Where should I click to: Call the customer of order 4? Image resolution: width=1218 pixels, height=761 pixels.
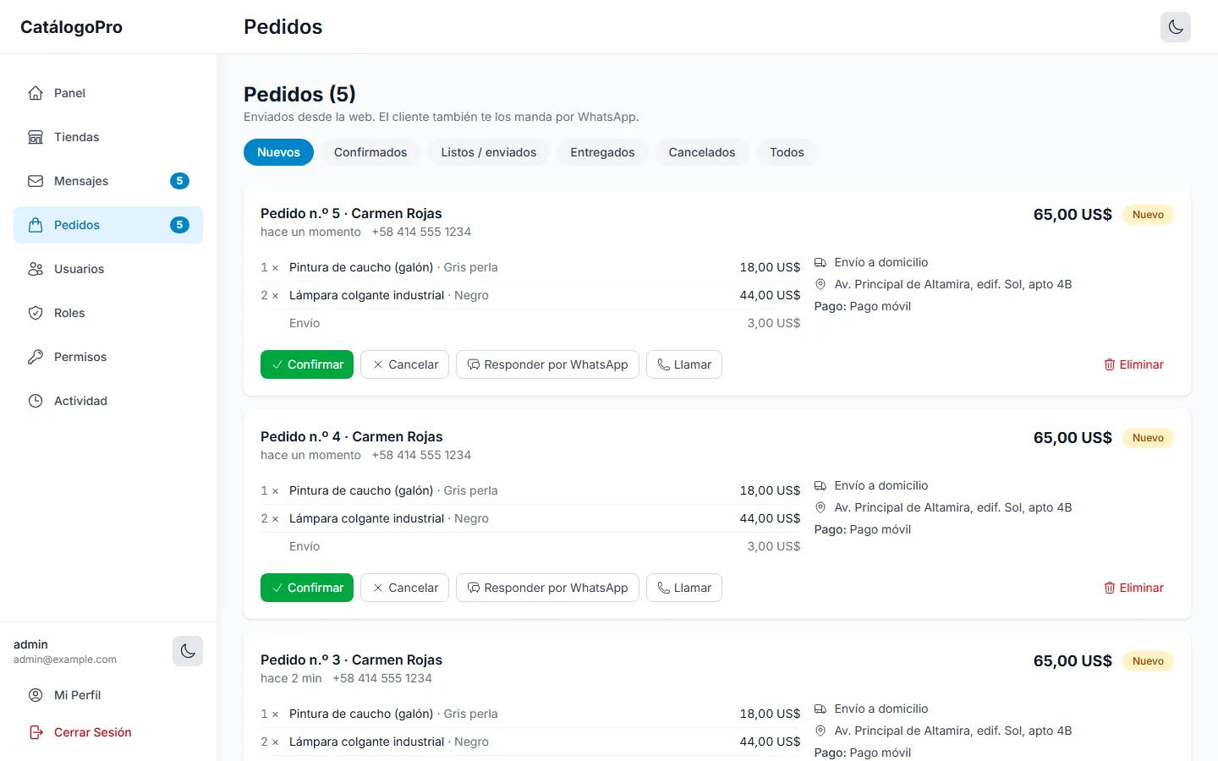click(684, 588)
